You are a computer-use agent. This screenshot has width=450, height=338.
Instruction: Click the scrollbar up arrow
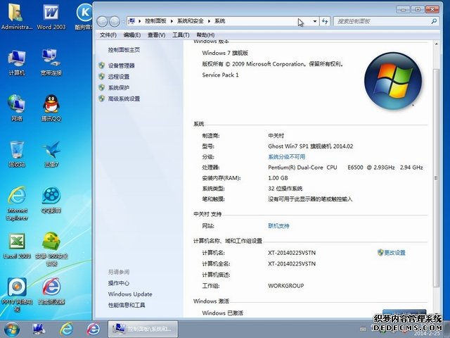436,44
